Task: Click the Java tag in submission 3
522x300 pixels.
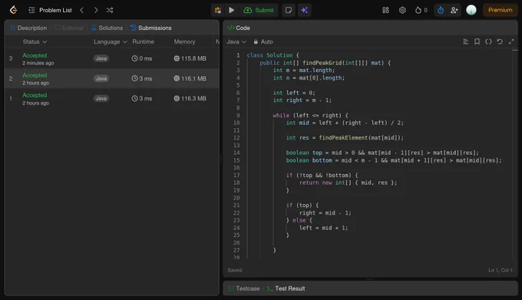Action: point(101,58)
